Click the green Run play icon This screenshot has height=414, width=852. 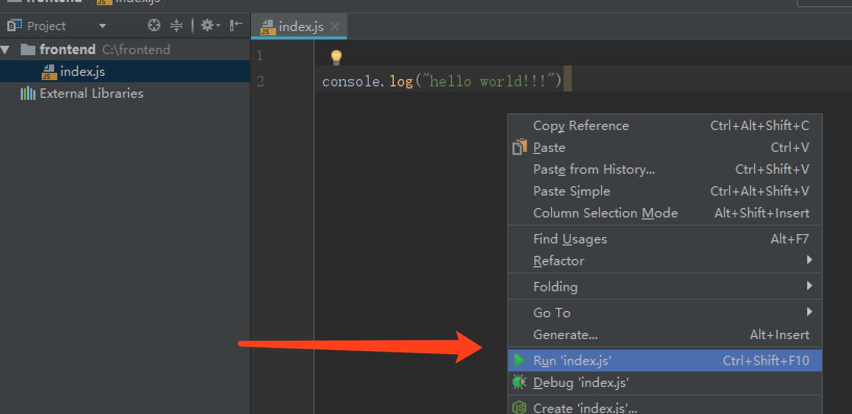519,360
